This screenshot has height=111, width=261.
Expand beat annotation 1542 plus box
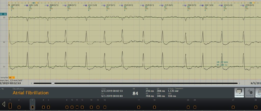(185, 5)
